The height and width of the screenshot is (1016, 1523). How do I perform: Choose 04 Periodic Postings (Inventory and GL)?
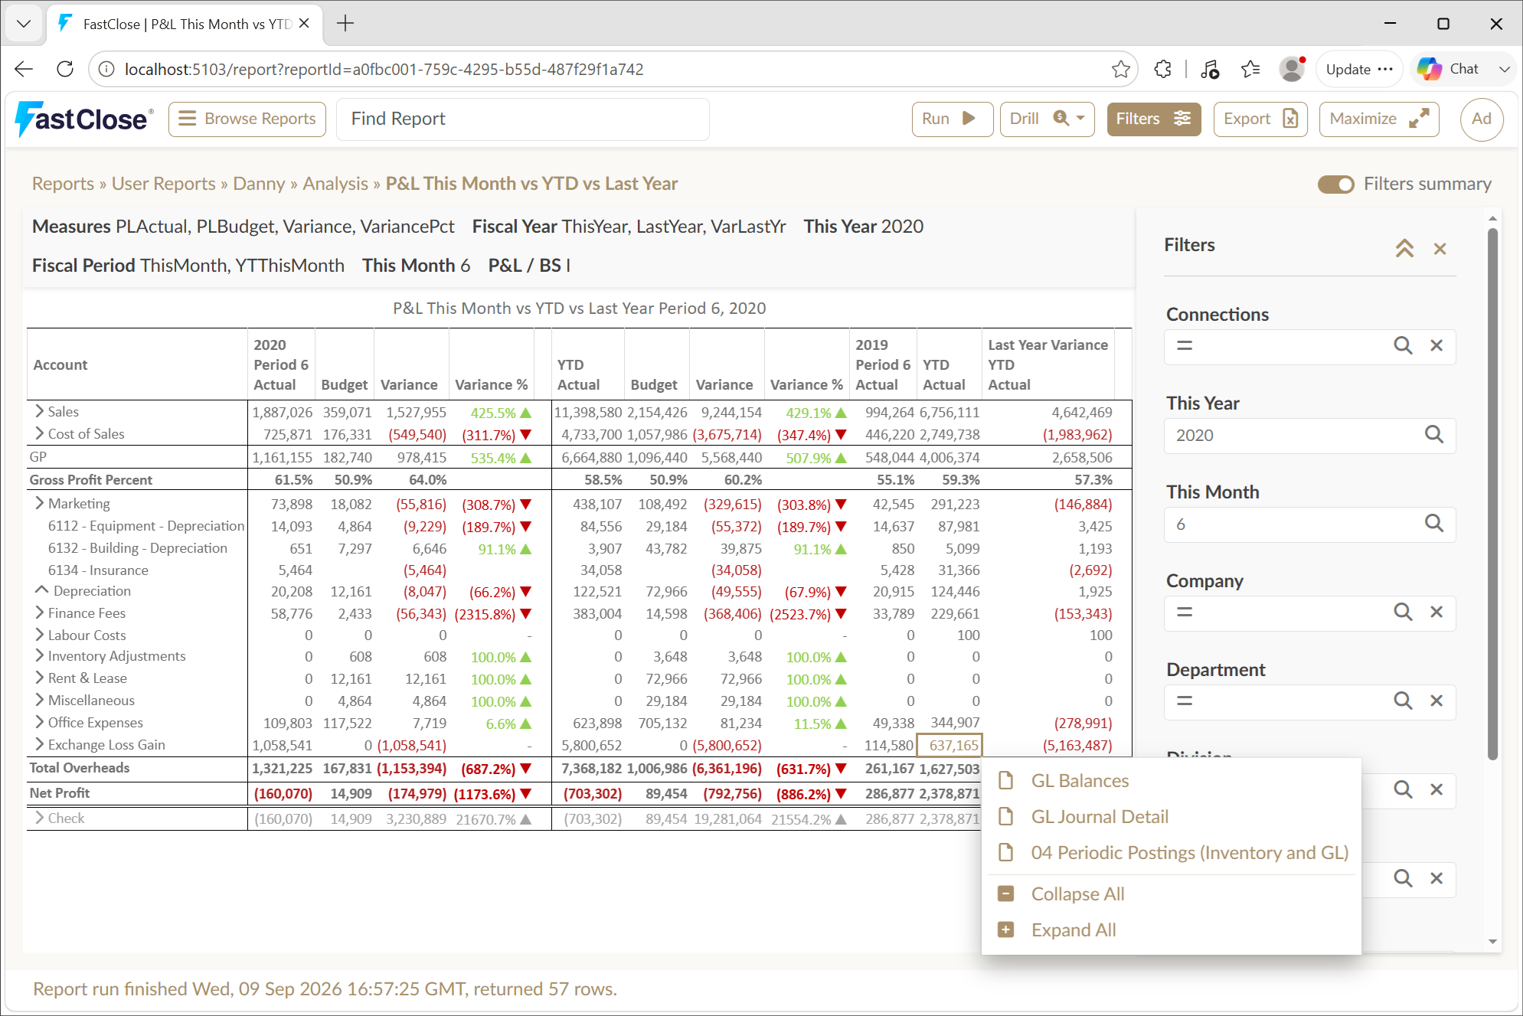pos(1172,853)
